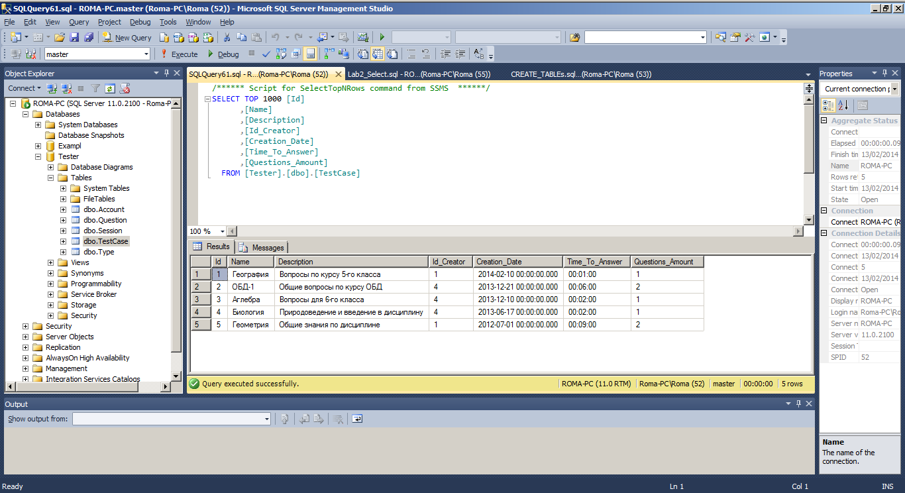The height and width of the screenshot is (493, 905).
Task: Click the Copy icon in the toolbar
Action: click(x=241, y=38)
